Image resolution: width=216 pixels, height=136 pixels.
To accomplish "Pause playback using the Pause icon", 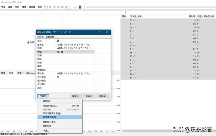I will click(x=54, y=7).
